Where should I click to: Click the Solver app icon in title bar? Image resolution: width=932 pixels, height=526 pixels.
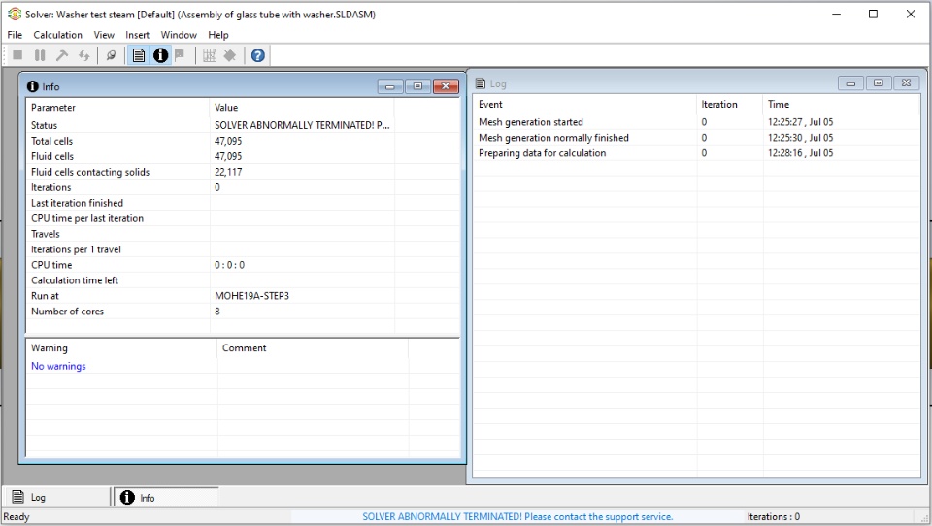[x=15, y=14]
